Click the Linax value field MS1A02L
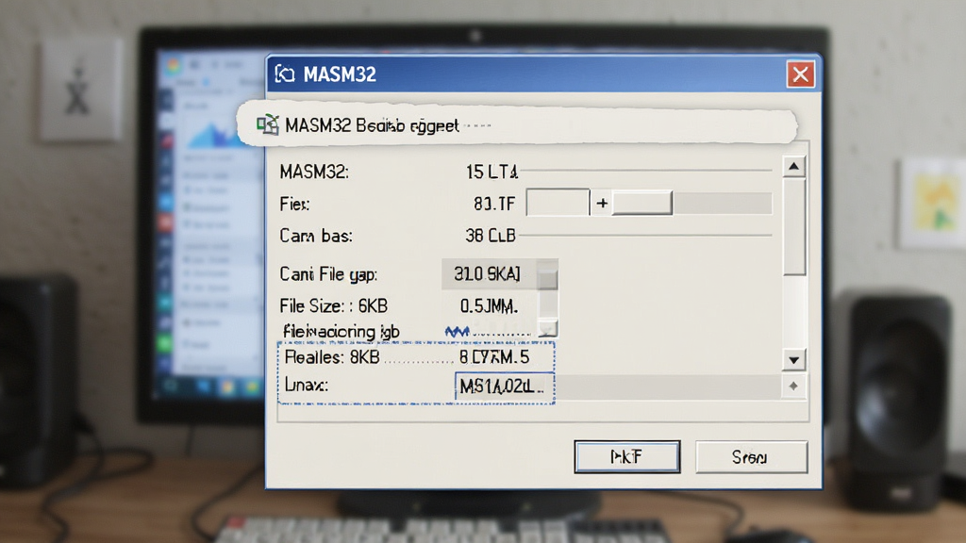This screenshot has height=543, width=966. point(505,387)
